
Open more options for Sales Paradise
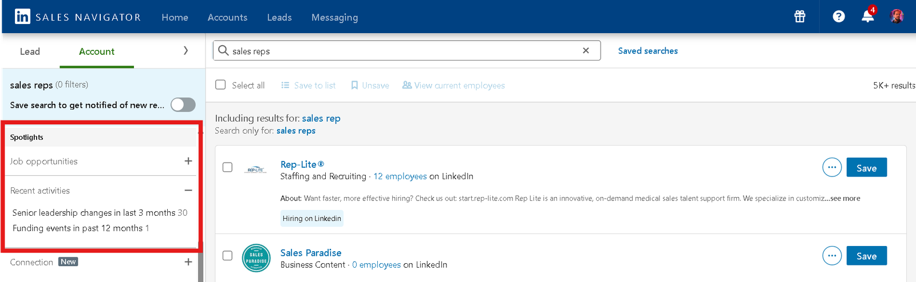(832, 256)
